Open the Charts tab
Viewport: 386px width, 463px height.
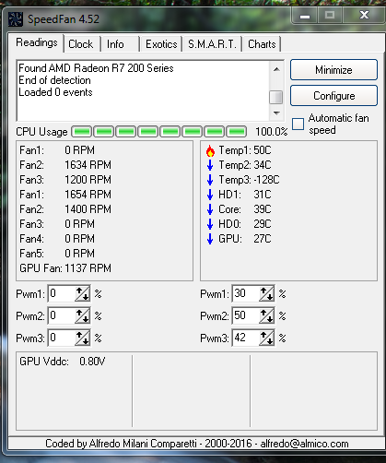(x=262, y=44)
